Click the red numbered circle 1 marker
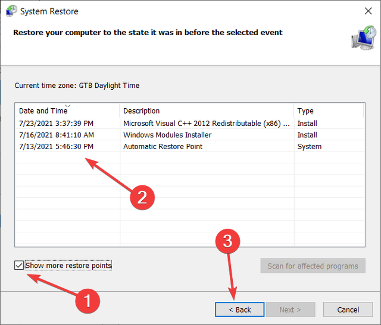The width and height of the screenshot is (381, 325). pos(88,301)
